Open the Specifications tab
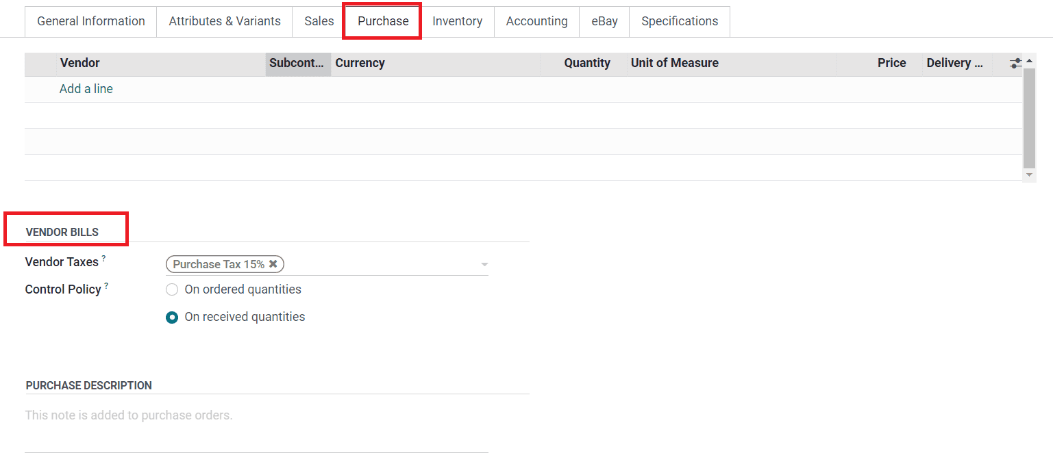 point(680,21)
